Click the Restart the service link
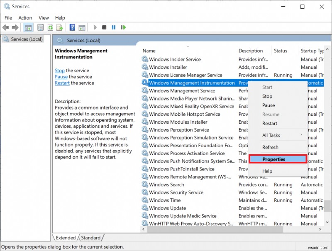The height and width of the screenshot is (251, 332). [x=62, y=83]
